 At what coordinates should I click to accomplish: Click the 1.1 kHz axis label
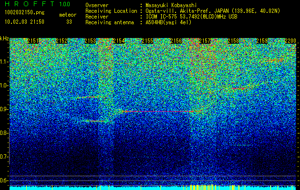point(4,62)
